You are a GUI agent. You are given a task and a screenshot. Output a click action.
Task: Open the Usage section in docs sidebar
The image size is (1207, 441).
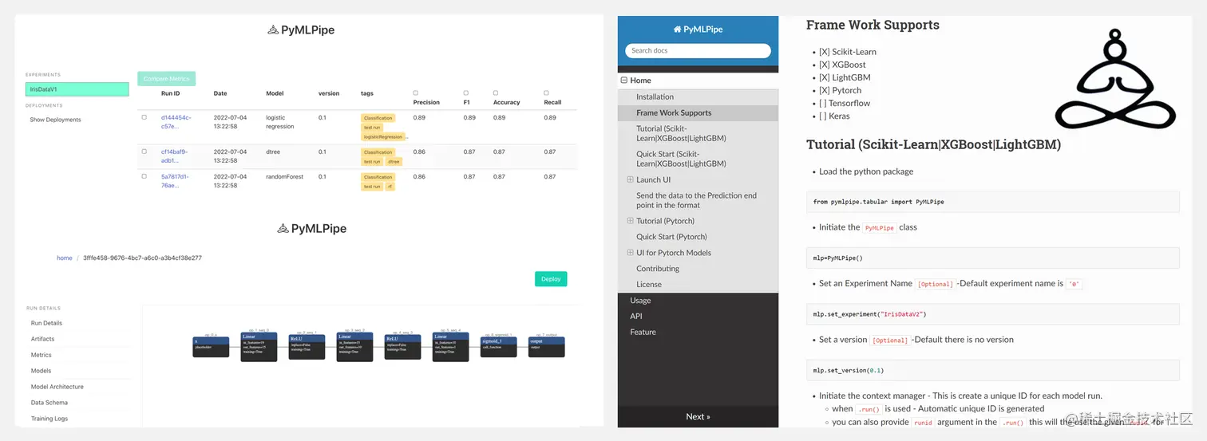coord(698,301)
